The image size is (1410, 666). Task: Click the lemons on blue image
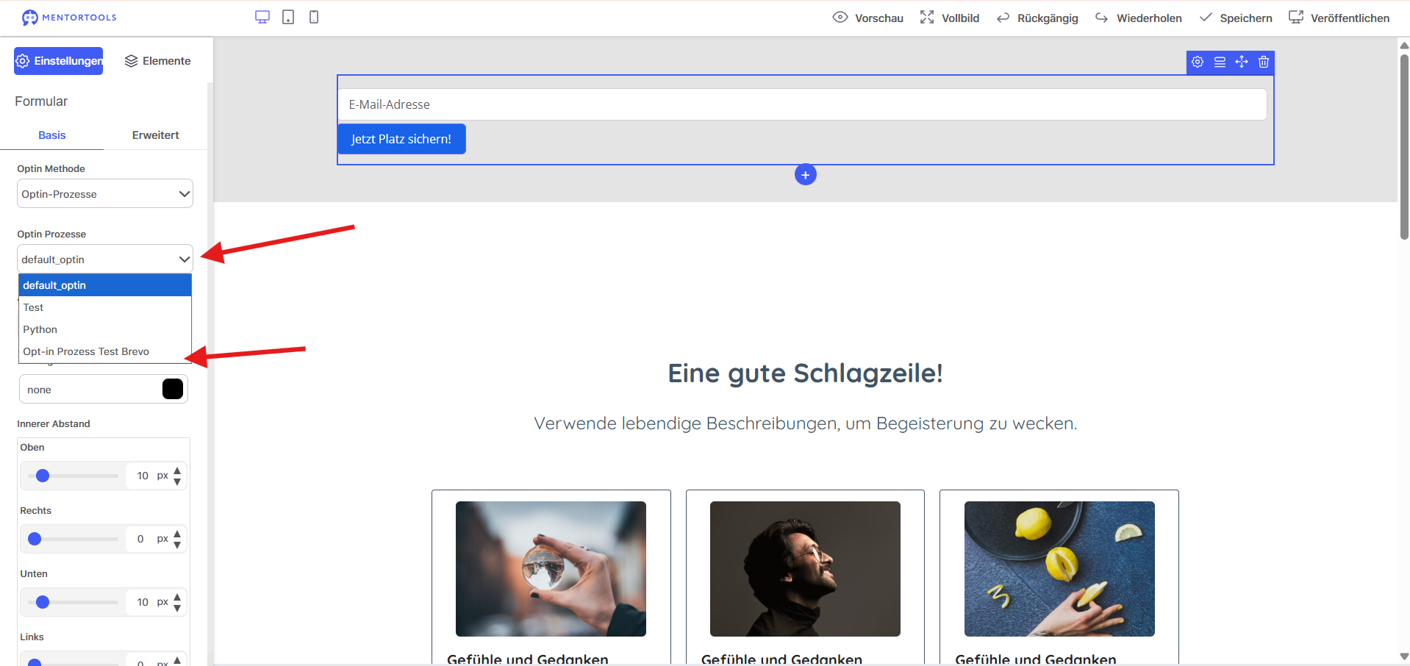click(x=1059, y=569)
